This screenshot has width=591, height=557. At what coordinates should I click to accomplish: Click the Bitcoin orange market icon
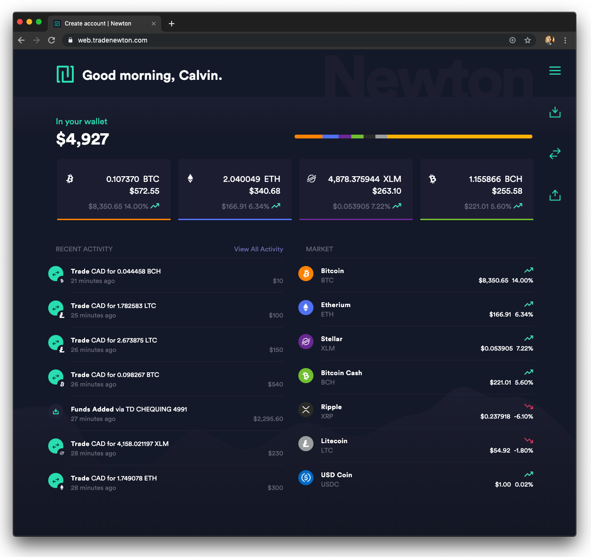[x=306, y=274]
